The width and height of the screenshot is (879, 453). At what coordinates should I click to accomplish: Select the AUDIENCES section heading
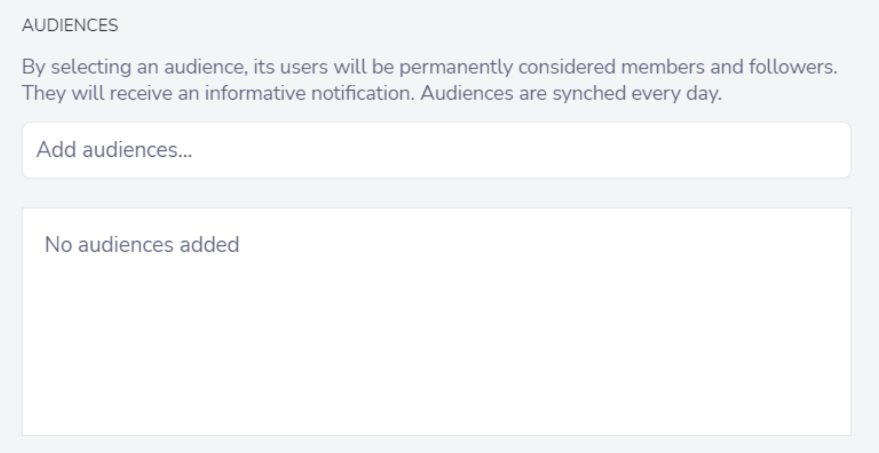point(70,25)
